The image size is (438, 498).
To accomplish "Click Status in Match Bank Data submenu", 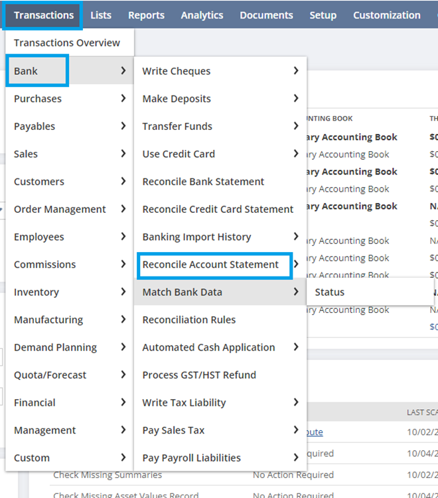I will (x=330, y=292).
